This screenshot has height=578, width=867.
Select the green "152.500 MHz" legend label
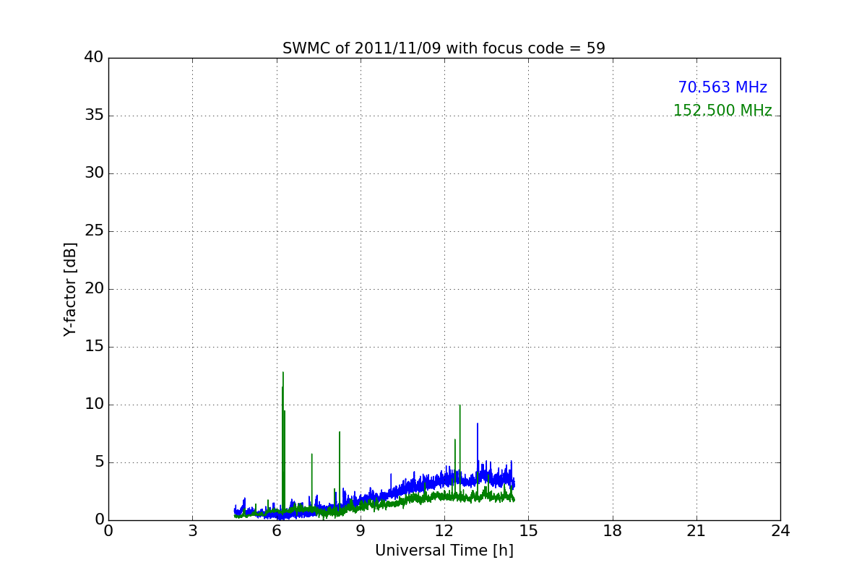tap(722, 111)
